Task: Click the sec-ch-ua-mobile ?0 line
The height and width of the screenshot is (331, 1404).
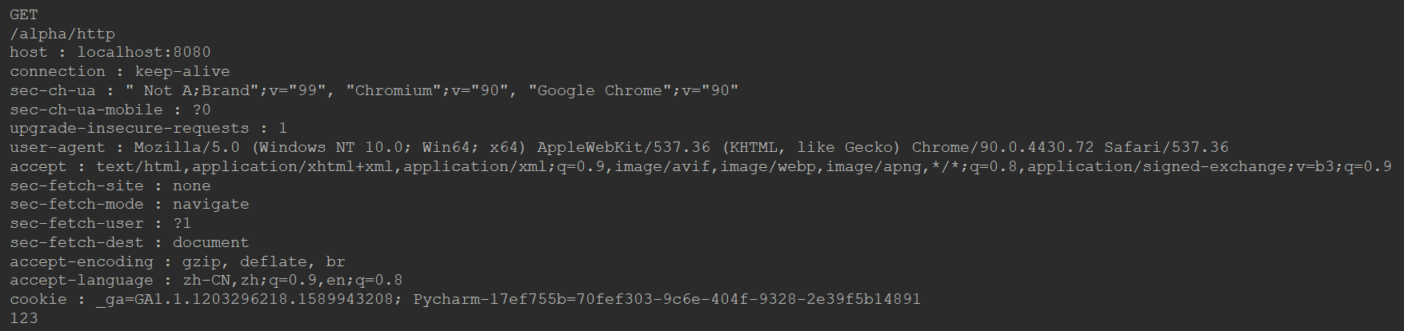Action: point(110,110)
